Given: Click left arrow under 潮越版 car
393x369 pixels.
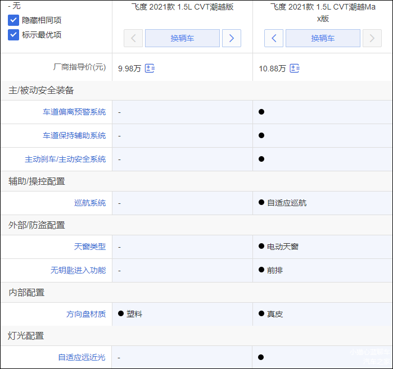Looking at the screenshot, I should (x=133, y=38).
